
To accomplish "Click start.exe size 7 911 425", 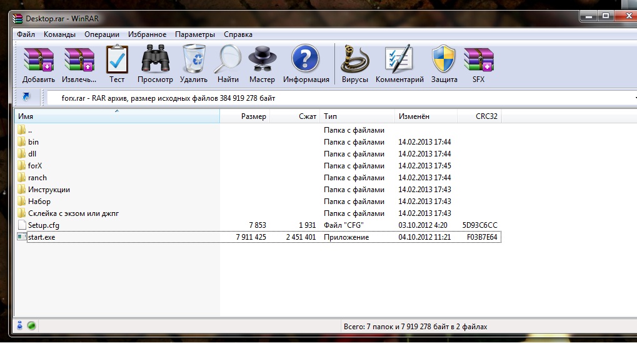I will pyautogui.click(x=251, y=237).
